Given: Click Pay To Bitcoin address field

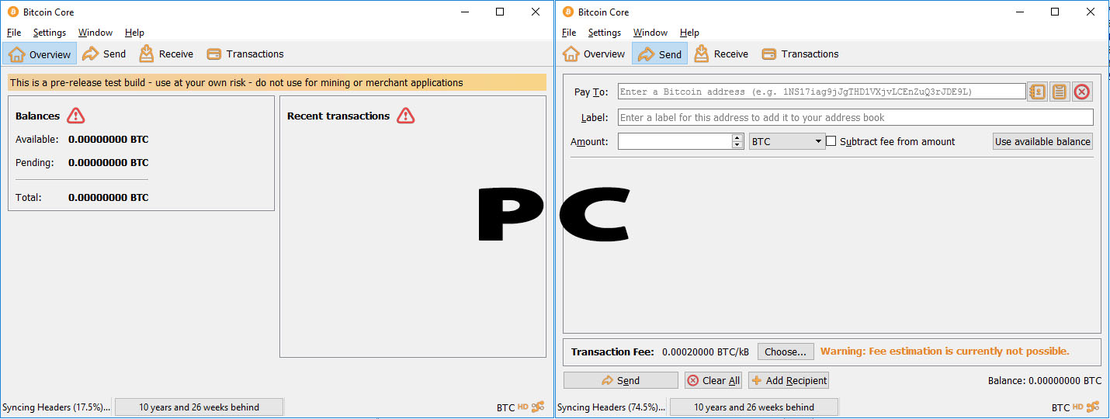Looking at the screenshot, I should 821,92.
